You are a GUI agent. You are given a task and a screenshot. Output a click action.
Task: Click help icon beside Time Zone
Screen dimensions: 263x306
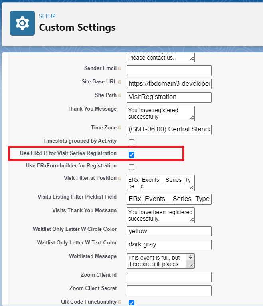(x=120, y=128)
